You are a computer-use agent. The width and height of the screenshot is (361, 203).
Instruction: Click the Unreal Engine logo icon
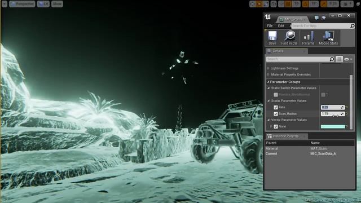pyautogui.click(x=267, y=17)
